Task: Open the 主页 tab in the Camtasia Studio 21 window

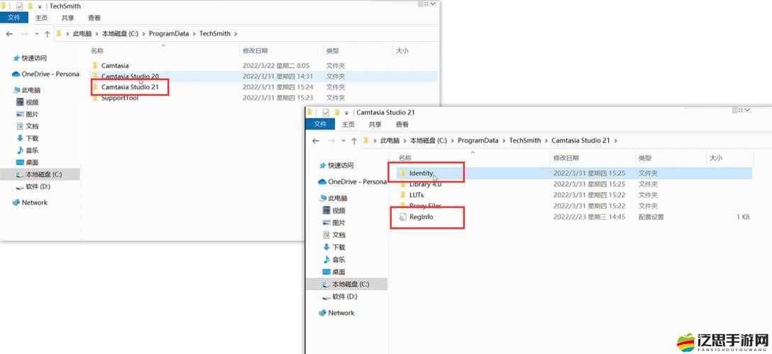Action: [x=348, y=124]
